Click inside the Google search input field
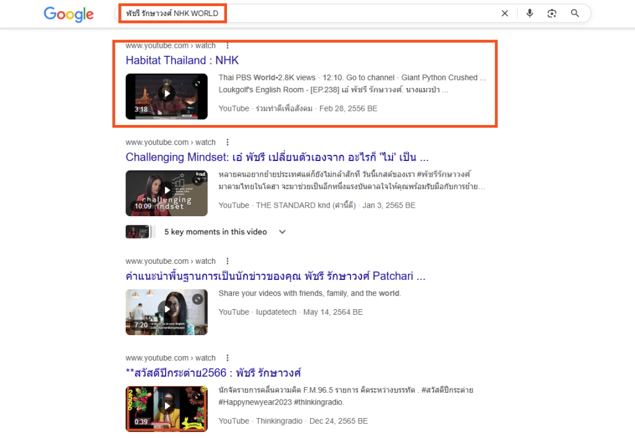This screenshot has width=635, height=438. pos(308,14)
